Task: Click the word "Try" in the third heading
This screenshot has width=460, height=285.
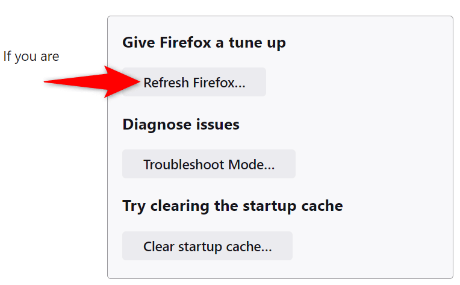Action: [133, 207]
